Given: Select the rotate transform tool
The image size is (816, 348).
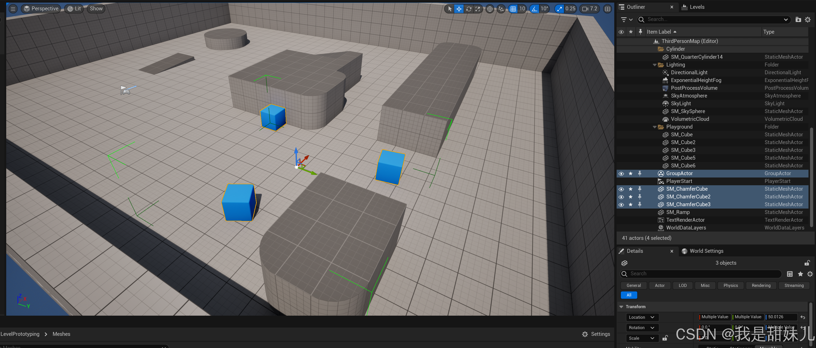Looking at the screenshot, I should [x=469, y=9].
